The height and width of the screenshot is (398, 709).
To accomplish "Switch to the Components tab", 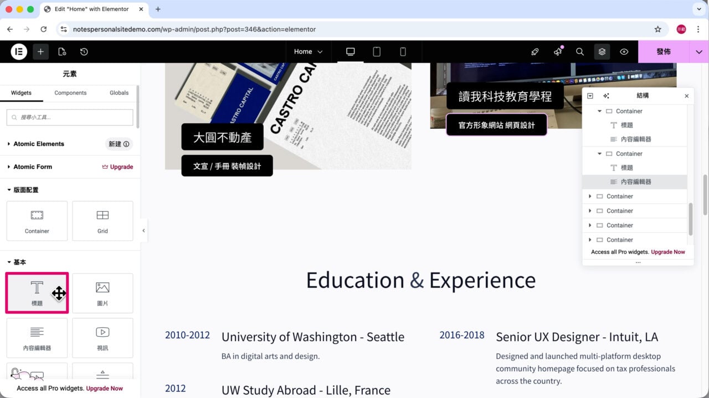I will pos(70,93).
